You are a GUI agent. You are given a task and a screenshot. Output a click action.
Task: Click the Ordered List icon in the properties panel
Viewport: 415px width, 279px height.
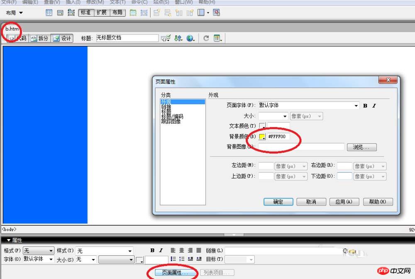coord(182,259)
